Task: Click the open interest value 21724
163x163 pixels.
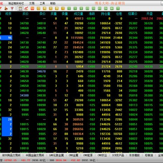Action: pos(106,67)
